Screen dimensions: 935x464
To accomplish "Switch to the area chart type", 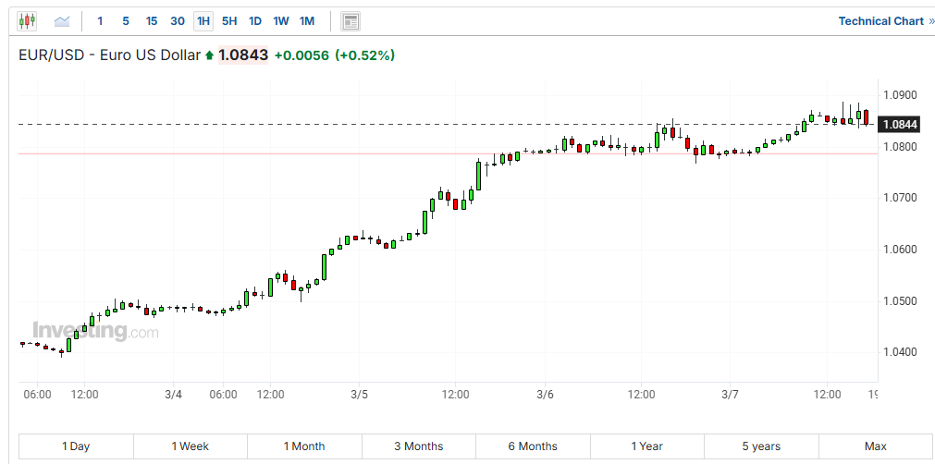I will [x=62, y=20].
